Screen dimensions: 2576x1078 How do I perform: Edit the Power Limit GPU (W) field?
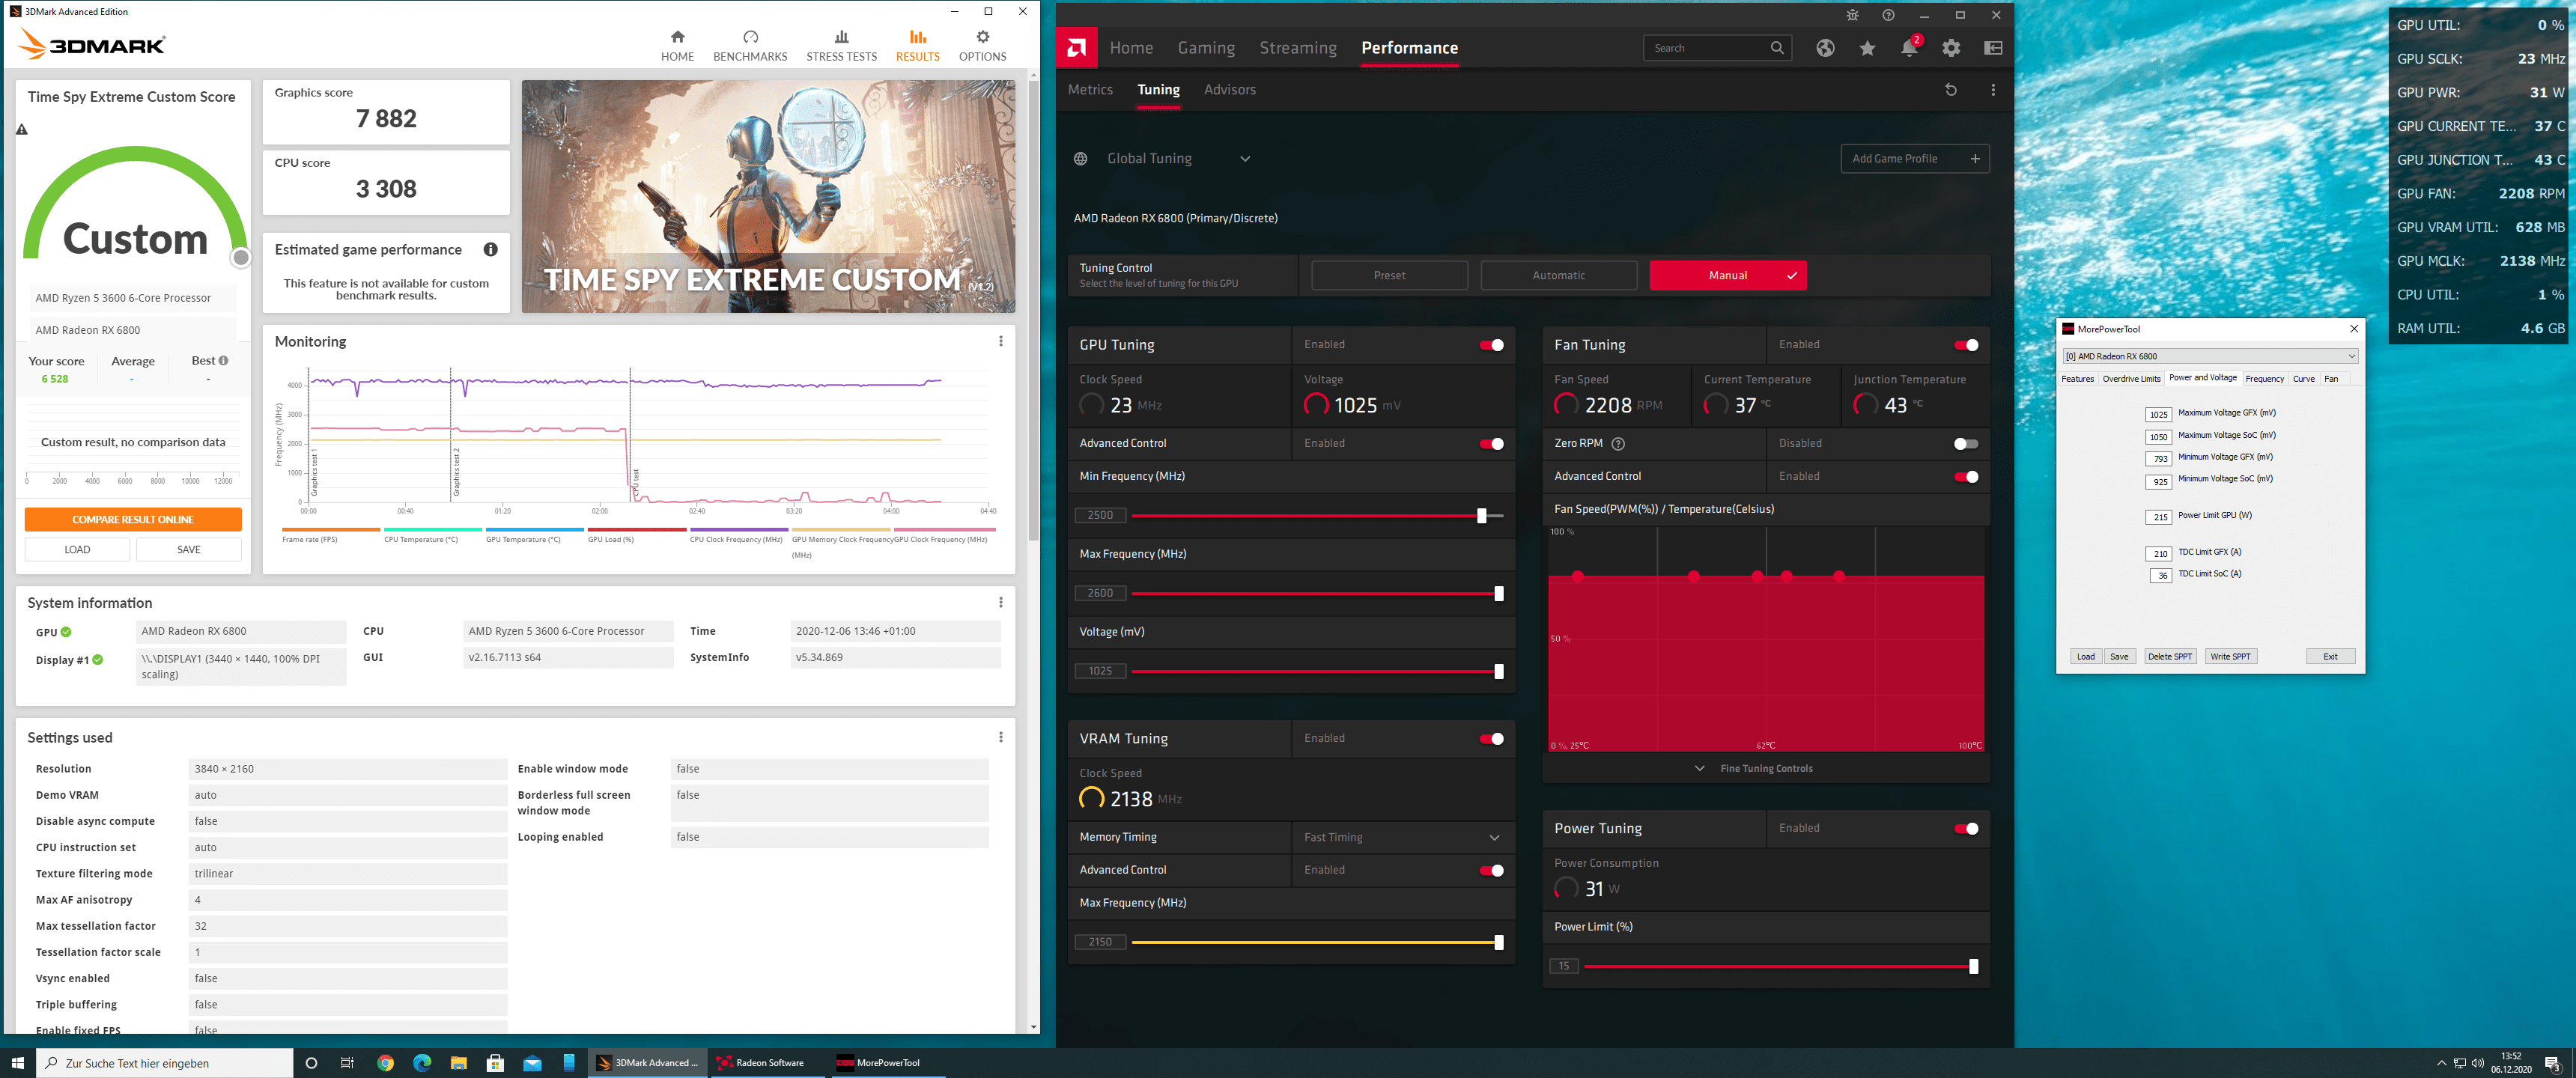(2158, 517)
